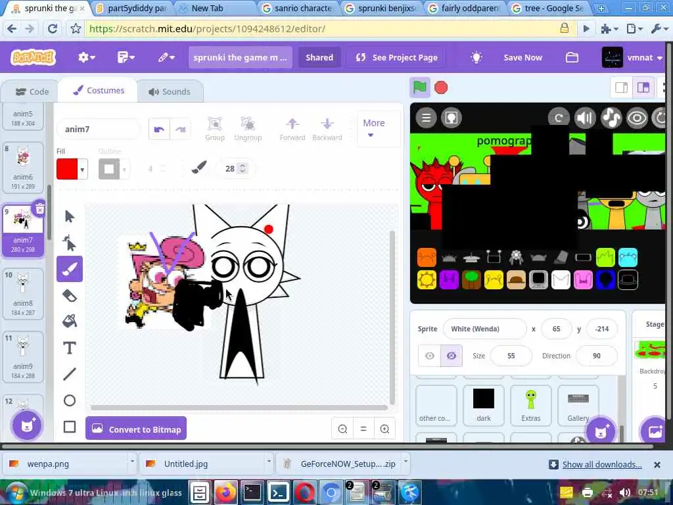Zoom out of the costume canvas
Viewport: 673px width, 505px height.
tap(342, 429)
